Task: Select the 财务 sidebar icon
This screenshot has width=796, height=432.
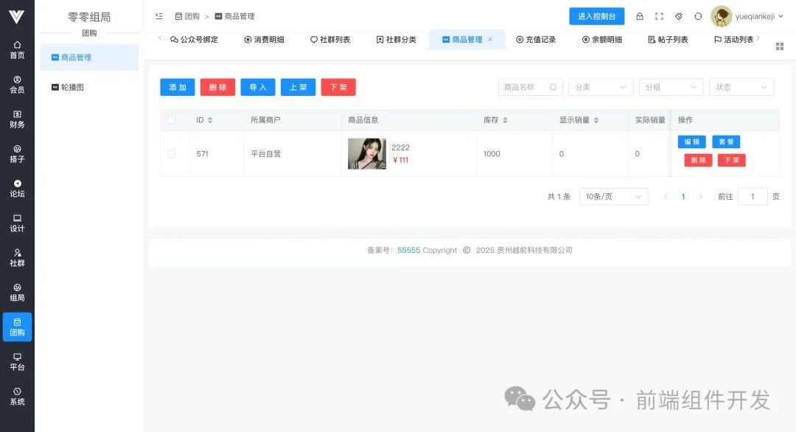Action: click(16, 119)
